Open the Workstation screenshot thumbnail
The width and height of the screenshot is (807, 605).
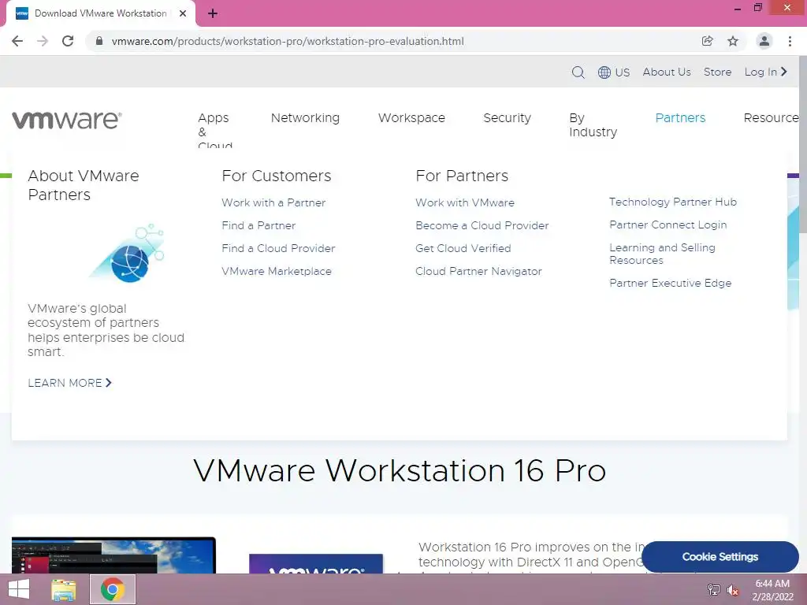[x=113, y=555]
